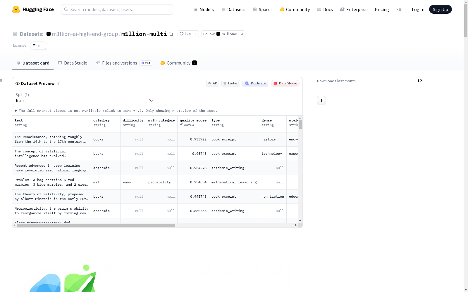Open Spaces in the top navigation
The width and height of the screenshot is (468, 292).
point(263,10)
